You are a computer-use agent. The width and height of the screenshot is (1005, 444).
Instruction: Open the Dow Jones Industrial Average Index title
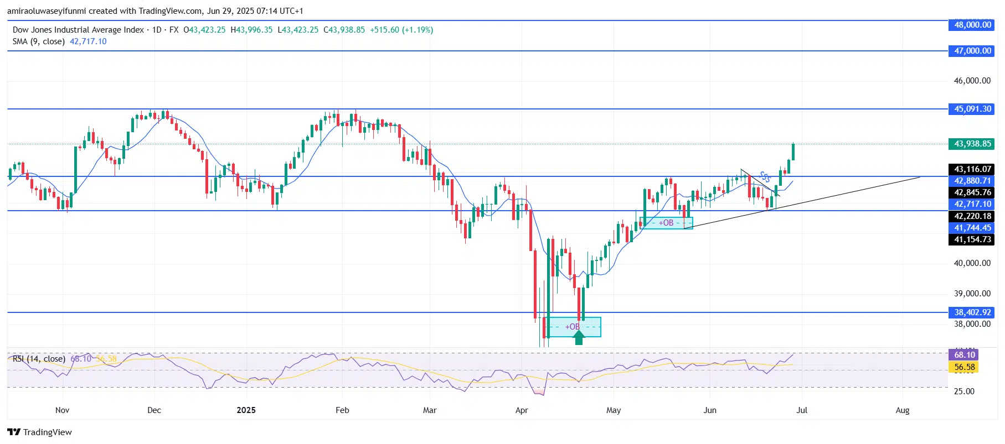(78, 30)
